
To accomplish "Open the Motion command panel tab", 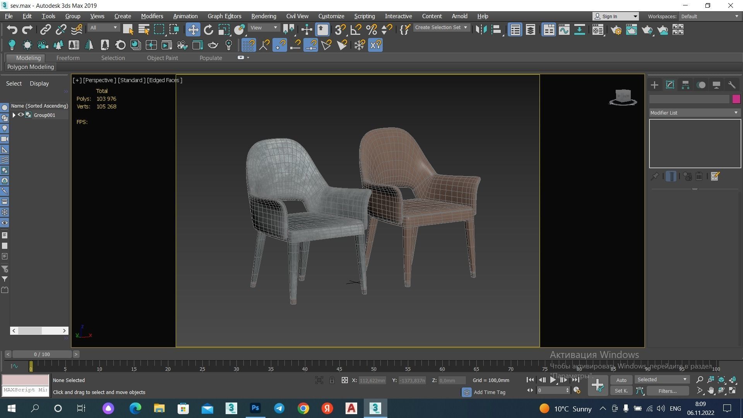I will pos(701,85).
